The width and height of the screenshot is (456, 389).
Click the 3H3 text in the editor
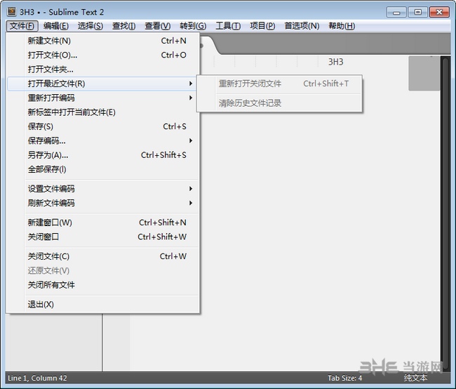(335, 62)
